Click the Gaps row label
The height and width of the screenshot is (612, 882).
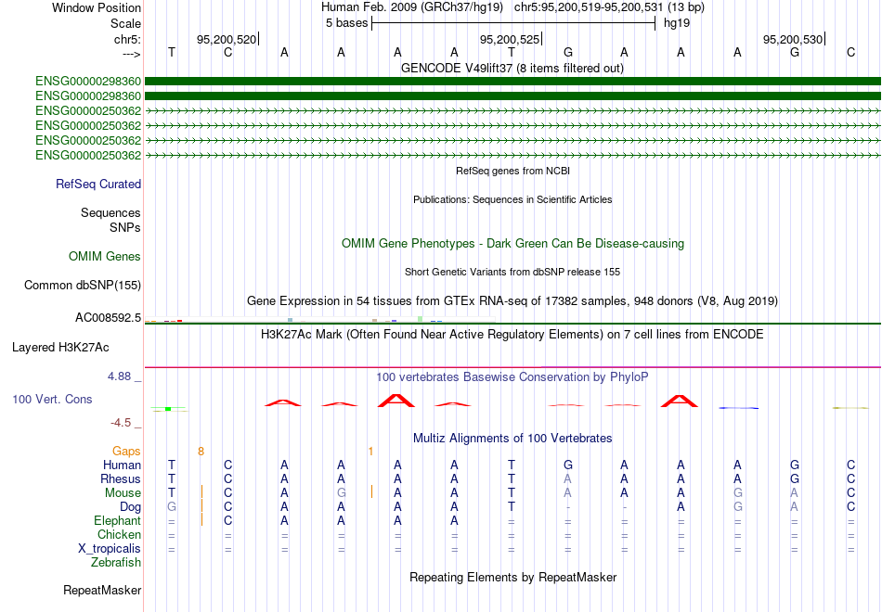click(126, 451)
